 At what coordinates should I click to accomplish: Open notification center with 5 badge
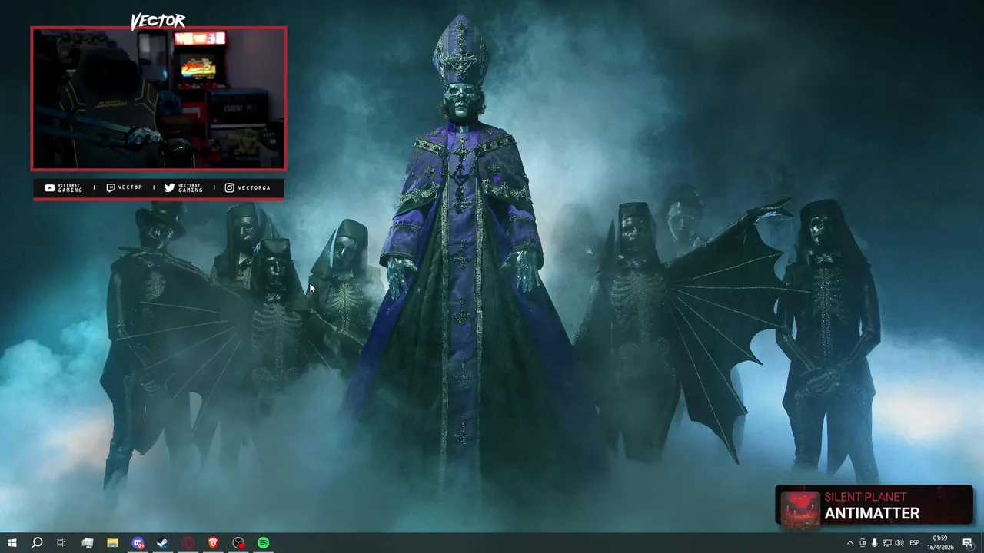click(x=968, y=543)
